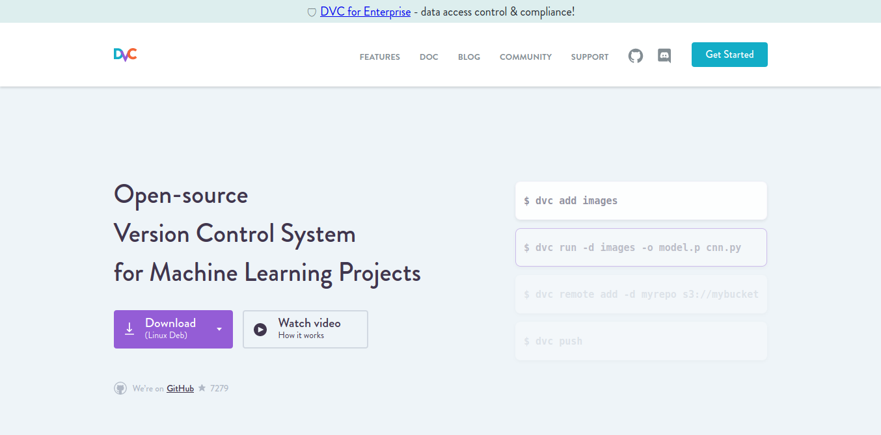The height and width of the screenshot is (435, 881).
Task: Expand the Download options dropdown arrow
Action: click(x=219, y=329)
